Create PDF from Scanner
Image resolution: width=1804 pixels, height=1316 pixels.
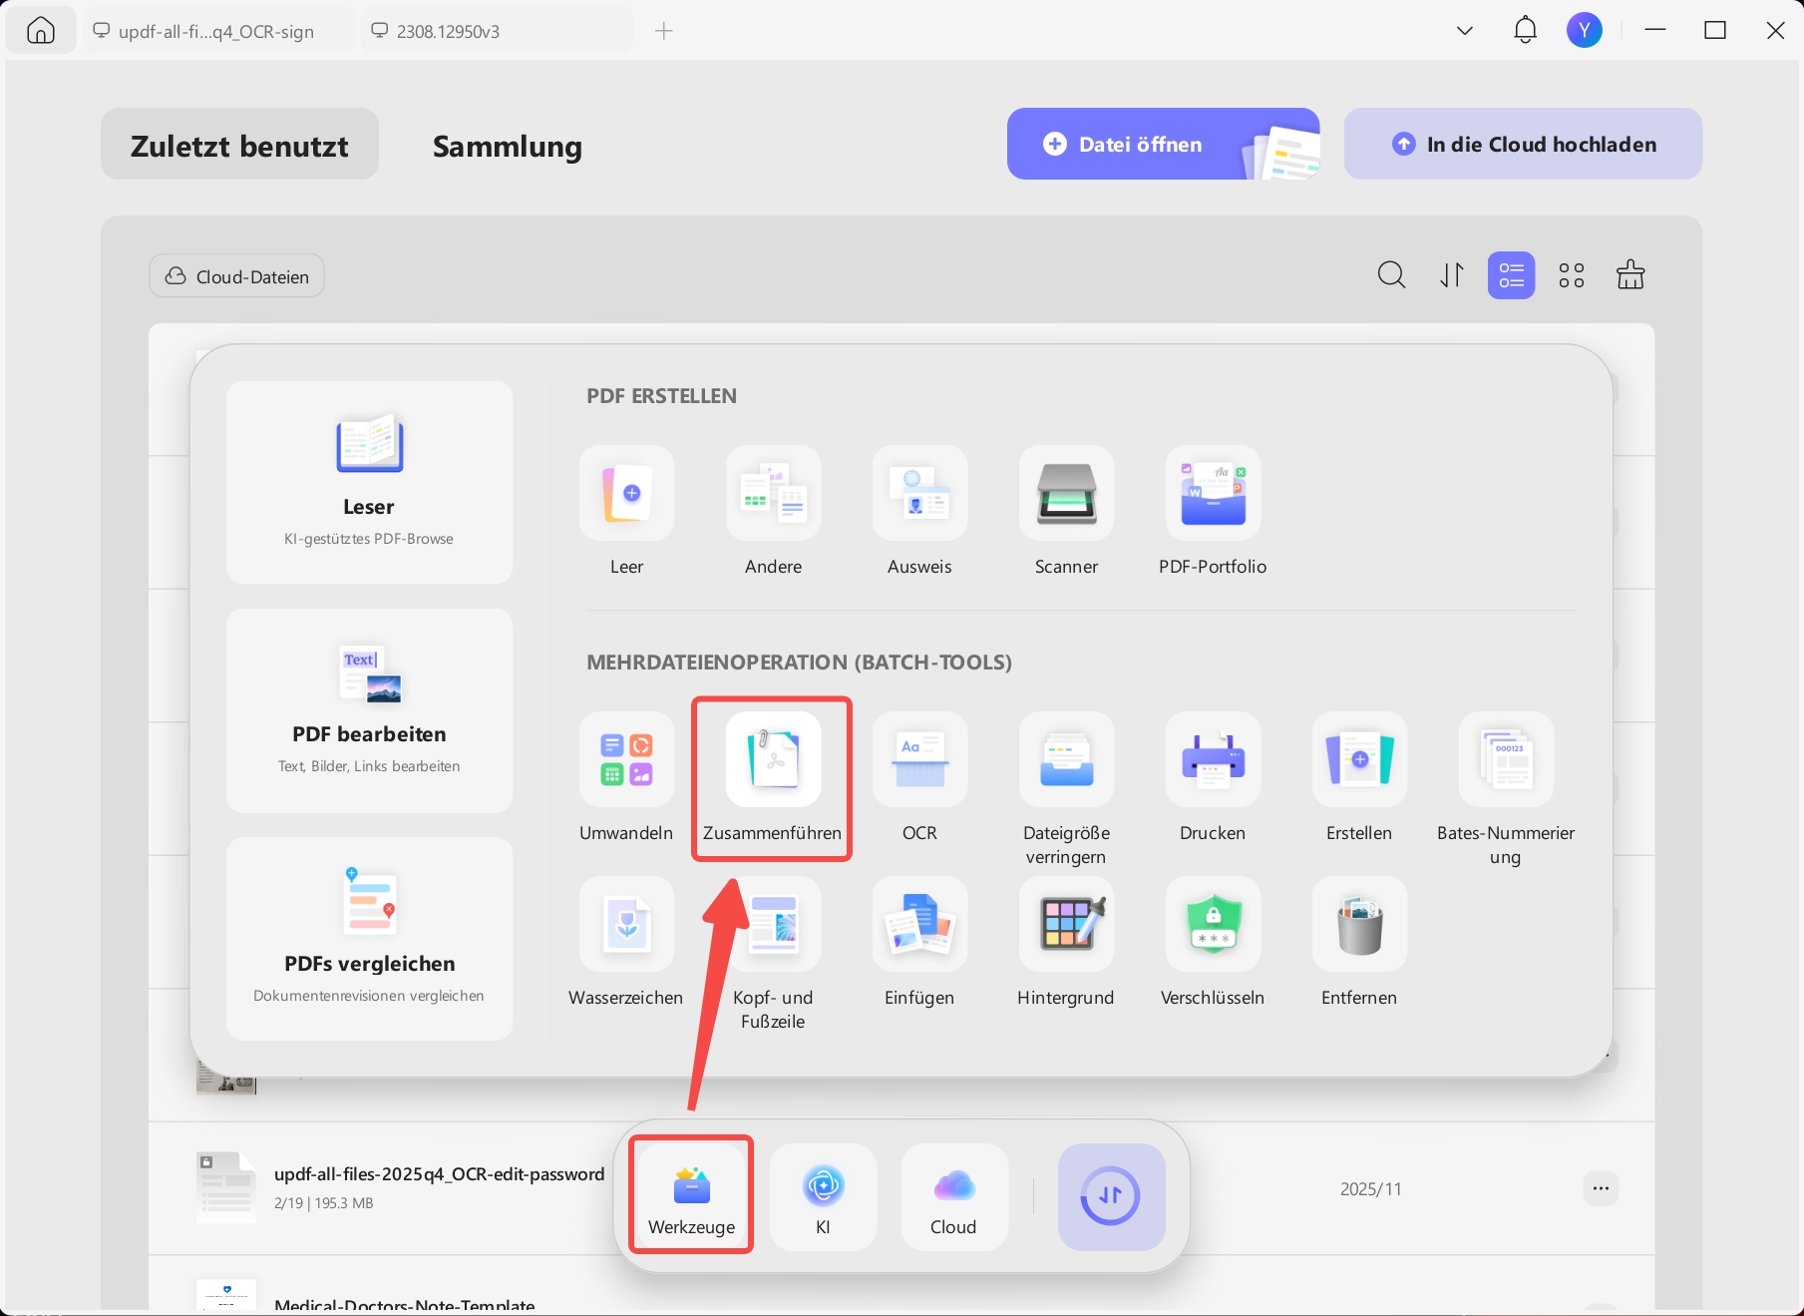pos(1066,512)
